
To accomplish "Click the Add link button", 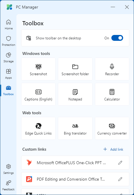I will point(113,149).
